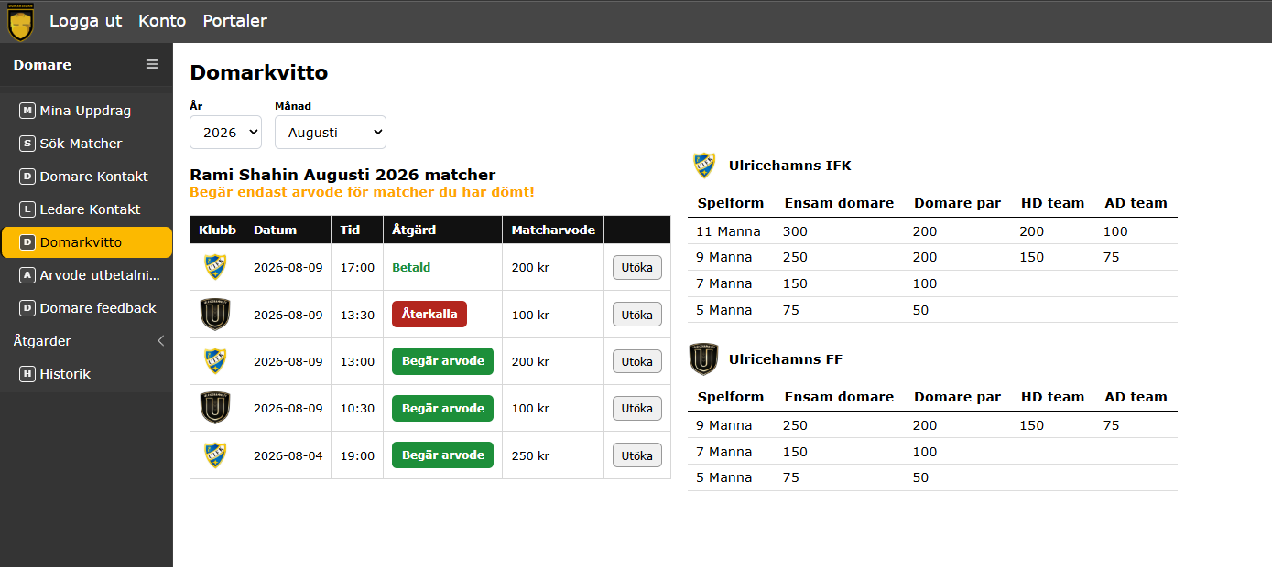The image size is (1272, 567).
Task: Click club logo in the 17:00 match row
Action: [x=215, y=267]
